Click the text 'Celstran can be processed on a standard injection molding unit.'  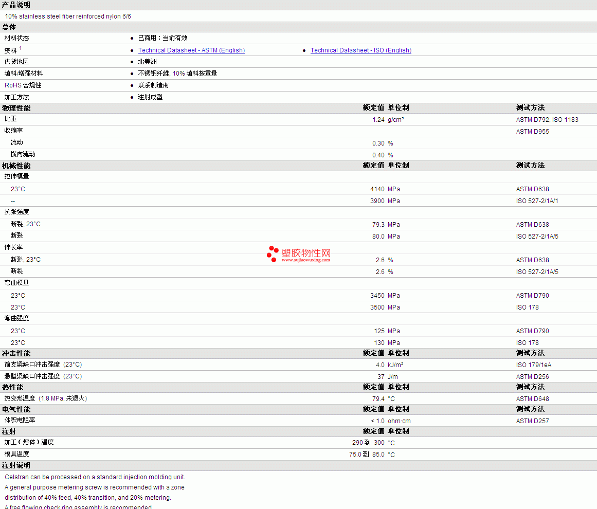(x=95, y=477)
